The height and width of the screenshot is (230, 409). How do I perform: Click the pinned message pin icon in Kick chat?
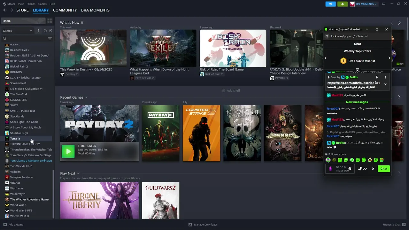377,77
